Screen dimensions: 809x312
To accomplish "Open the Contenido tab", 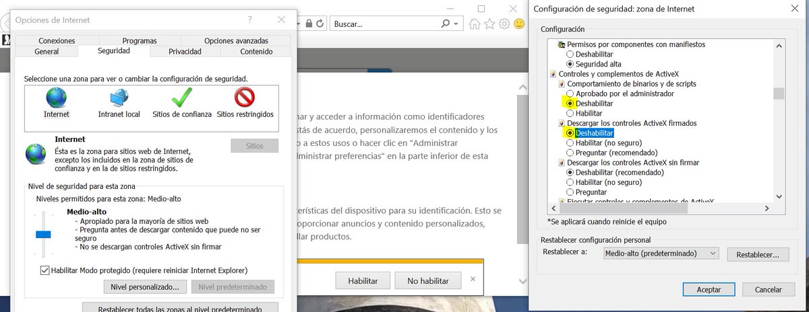I will (x=256, y=52).
